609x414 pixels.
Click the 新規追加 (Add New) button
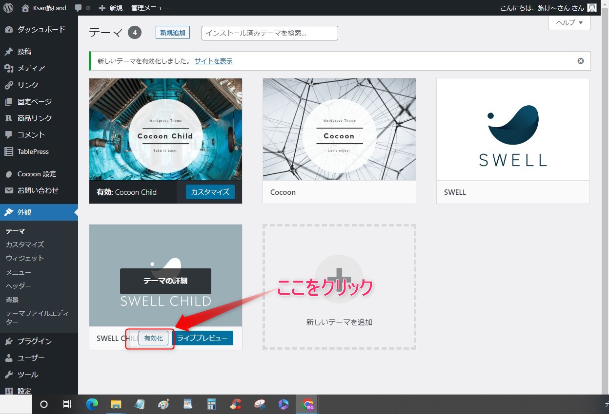[x=172, y=33]
